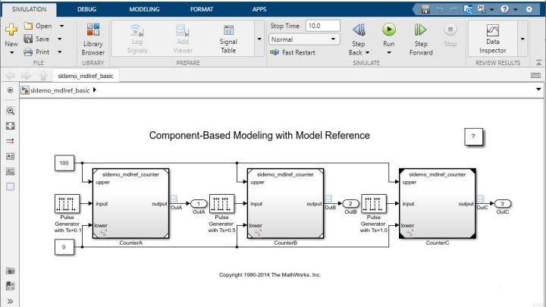Select the sldemo_mdlref_basic model tab
Screen dimensions: 546x307
point(85,76)
